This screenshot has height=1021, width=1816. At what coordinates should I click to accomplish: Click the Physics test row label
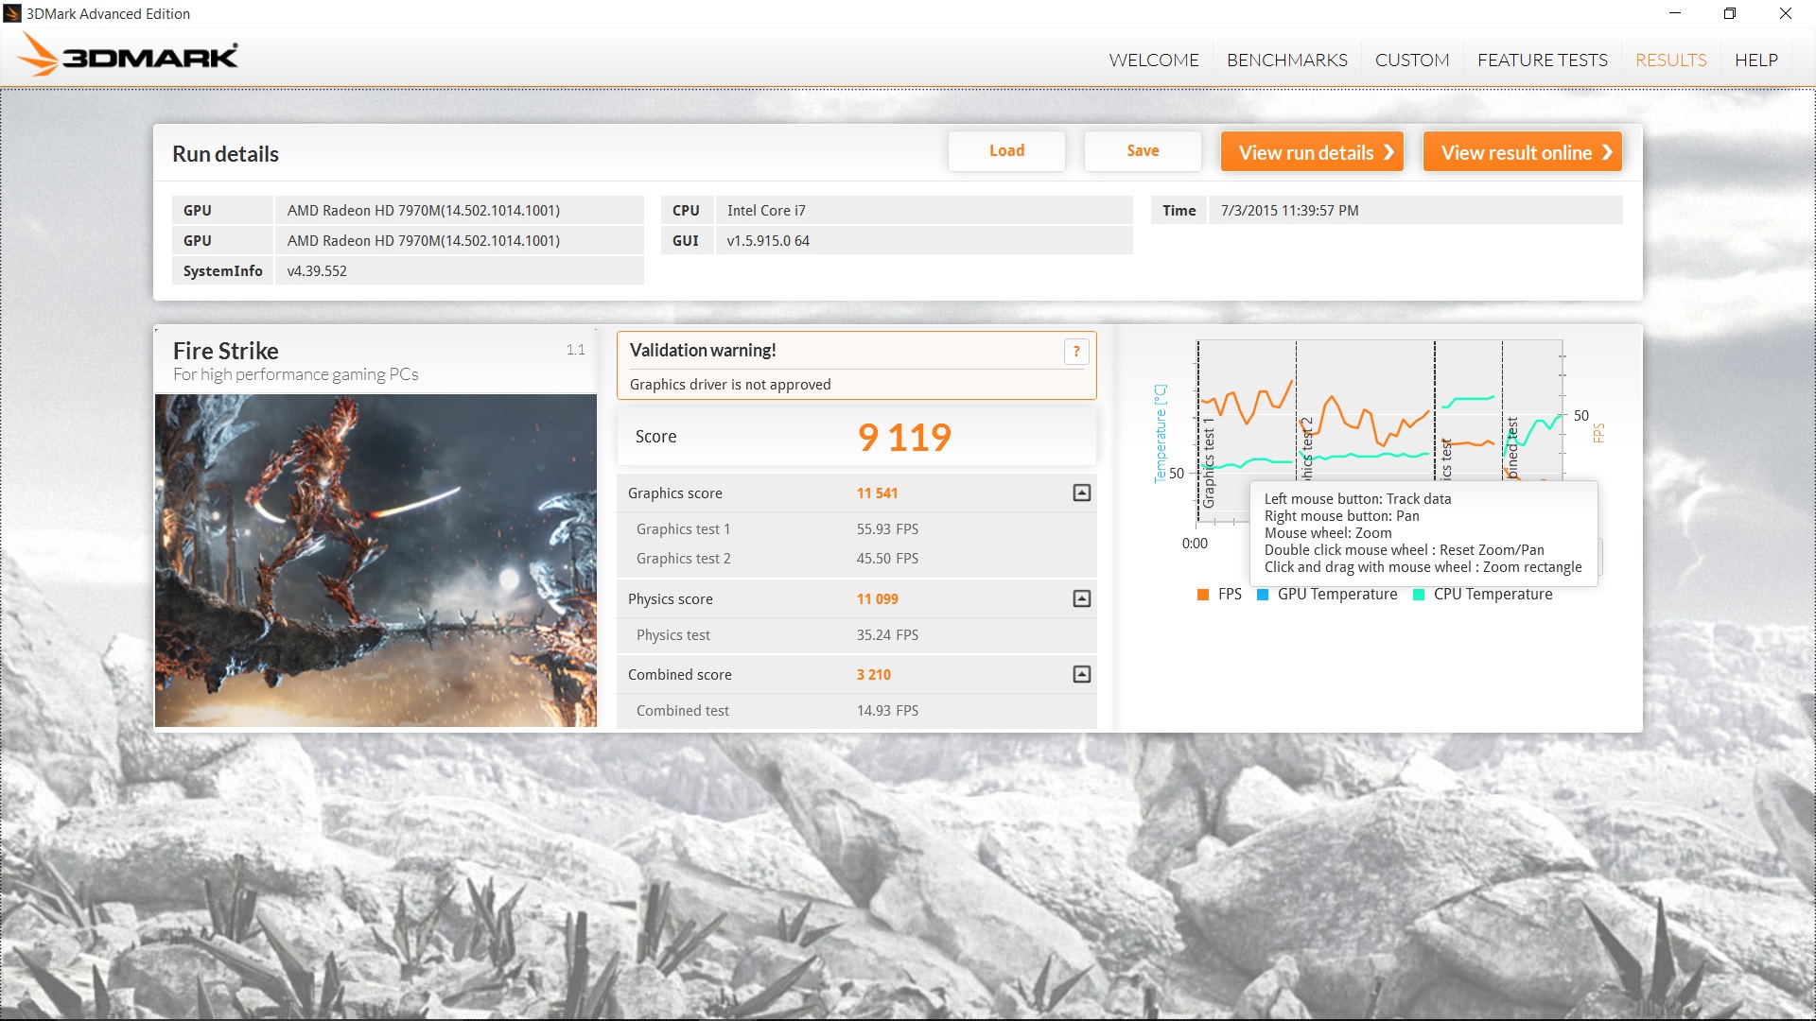(x=672, y=635)
